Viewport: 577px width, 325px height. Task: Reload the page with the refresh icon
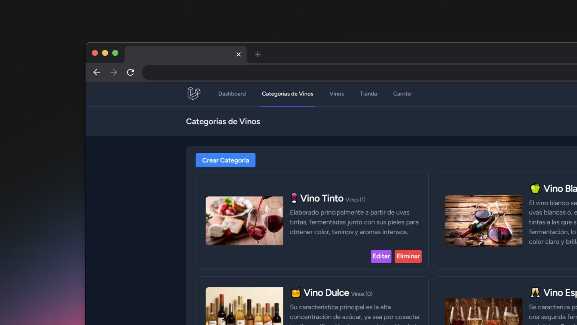[x=130, y=72]
